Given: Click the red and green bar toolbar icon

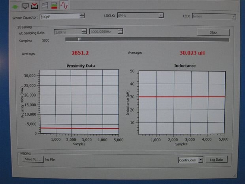Looking at the screenshot, I should [x=54, y=6].
